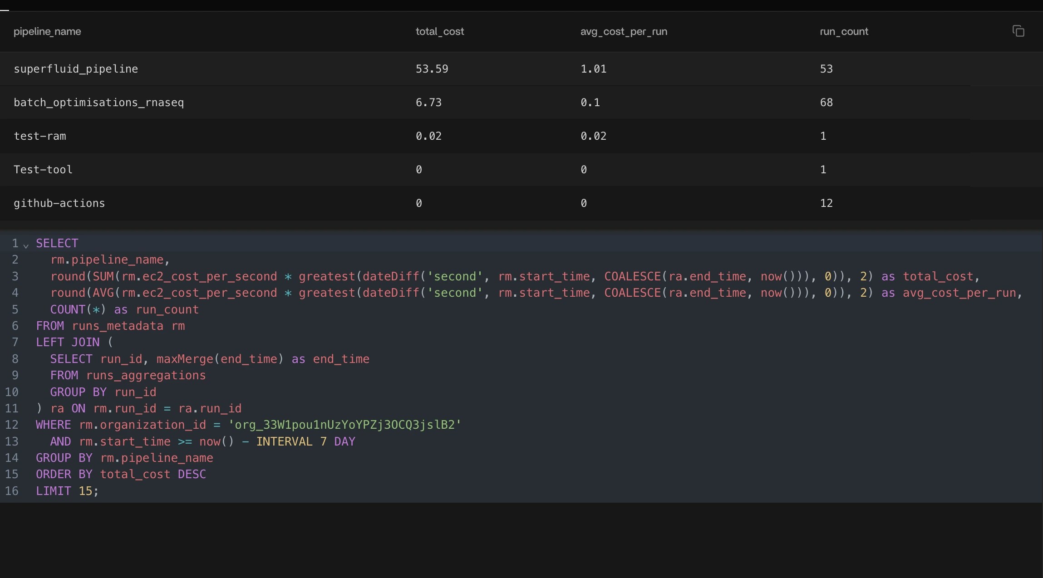Click the avg_cost_per_run column header

pyautogui.click(x=623, y=31)
